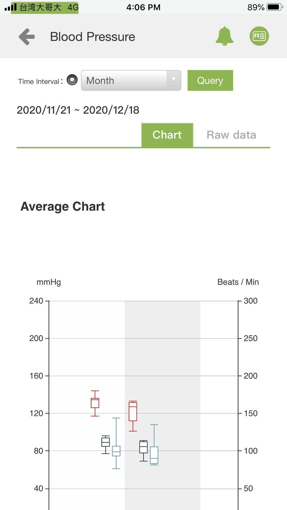Switch to the Chart tab

click(x=167, y=135)
